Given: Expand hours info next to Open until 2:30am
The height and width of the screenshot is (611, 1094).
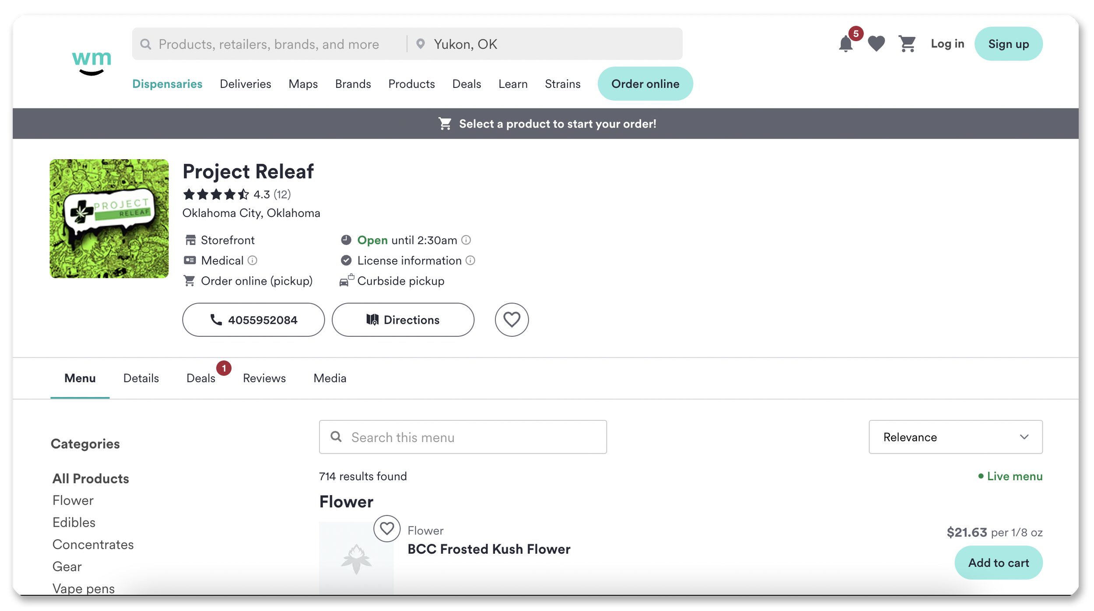Looking at the screenshot, I should pos(466,240).
